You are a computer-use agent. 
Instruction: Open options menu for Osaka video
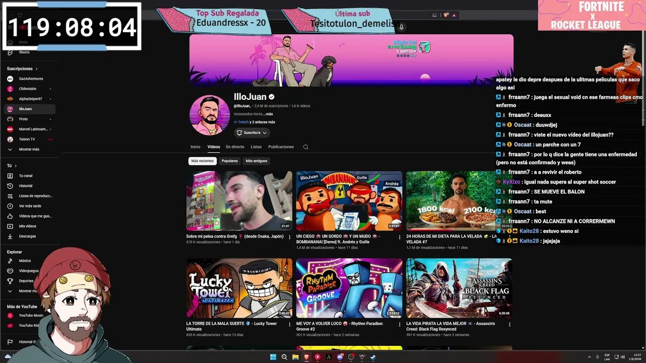tap(290, 237)
